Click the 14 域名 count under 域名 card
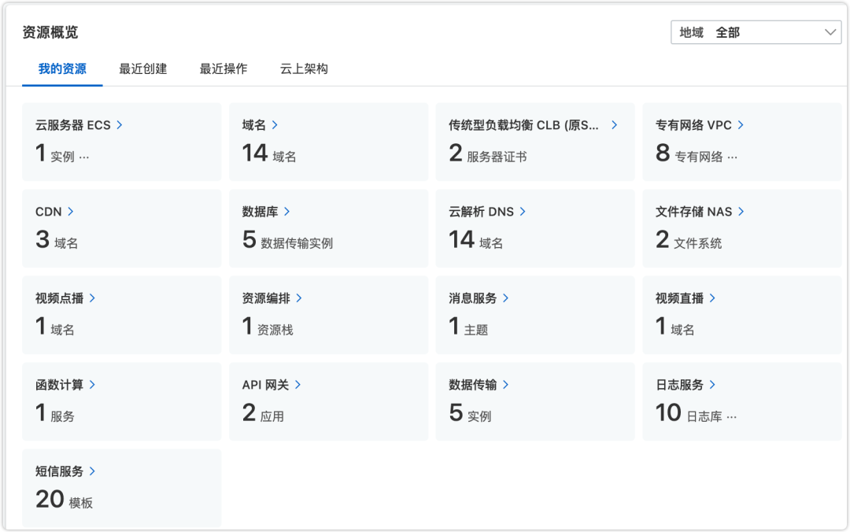The width and height of the screenshot is (850, 532). [x=269, y=153]
